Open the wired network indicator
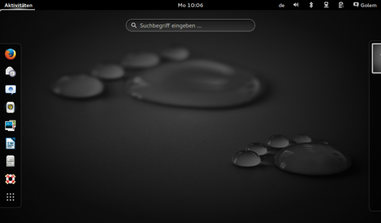381x223 pixels. point(326,5)
